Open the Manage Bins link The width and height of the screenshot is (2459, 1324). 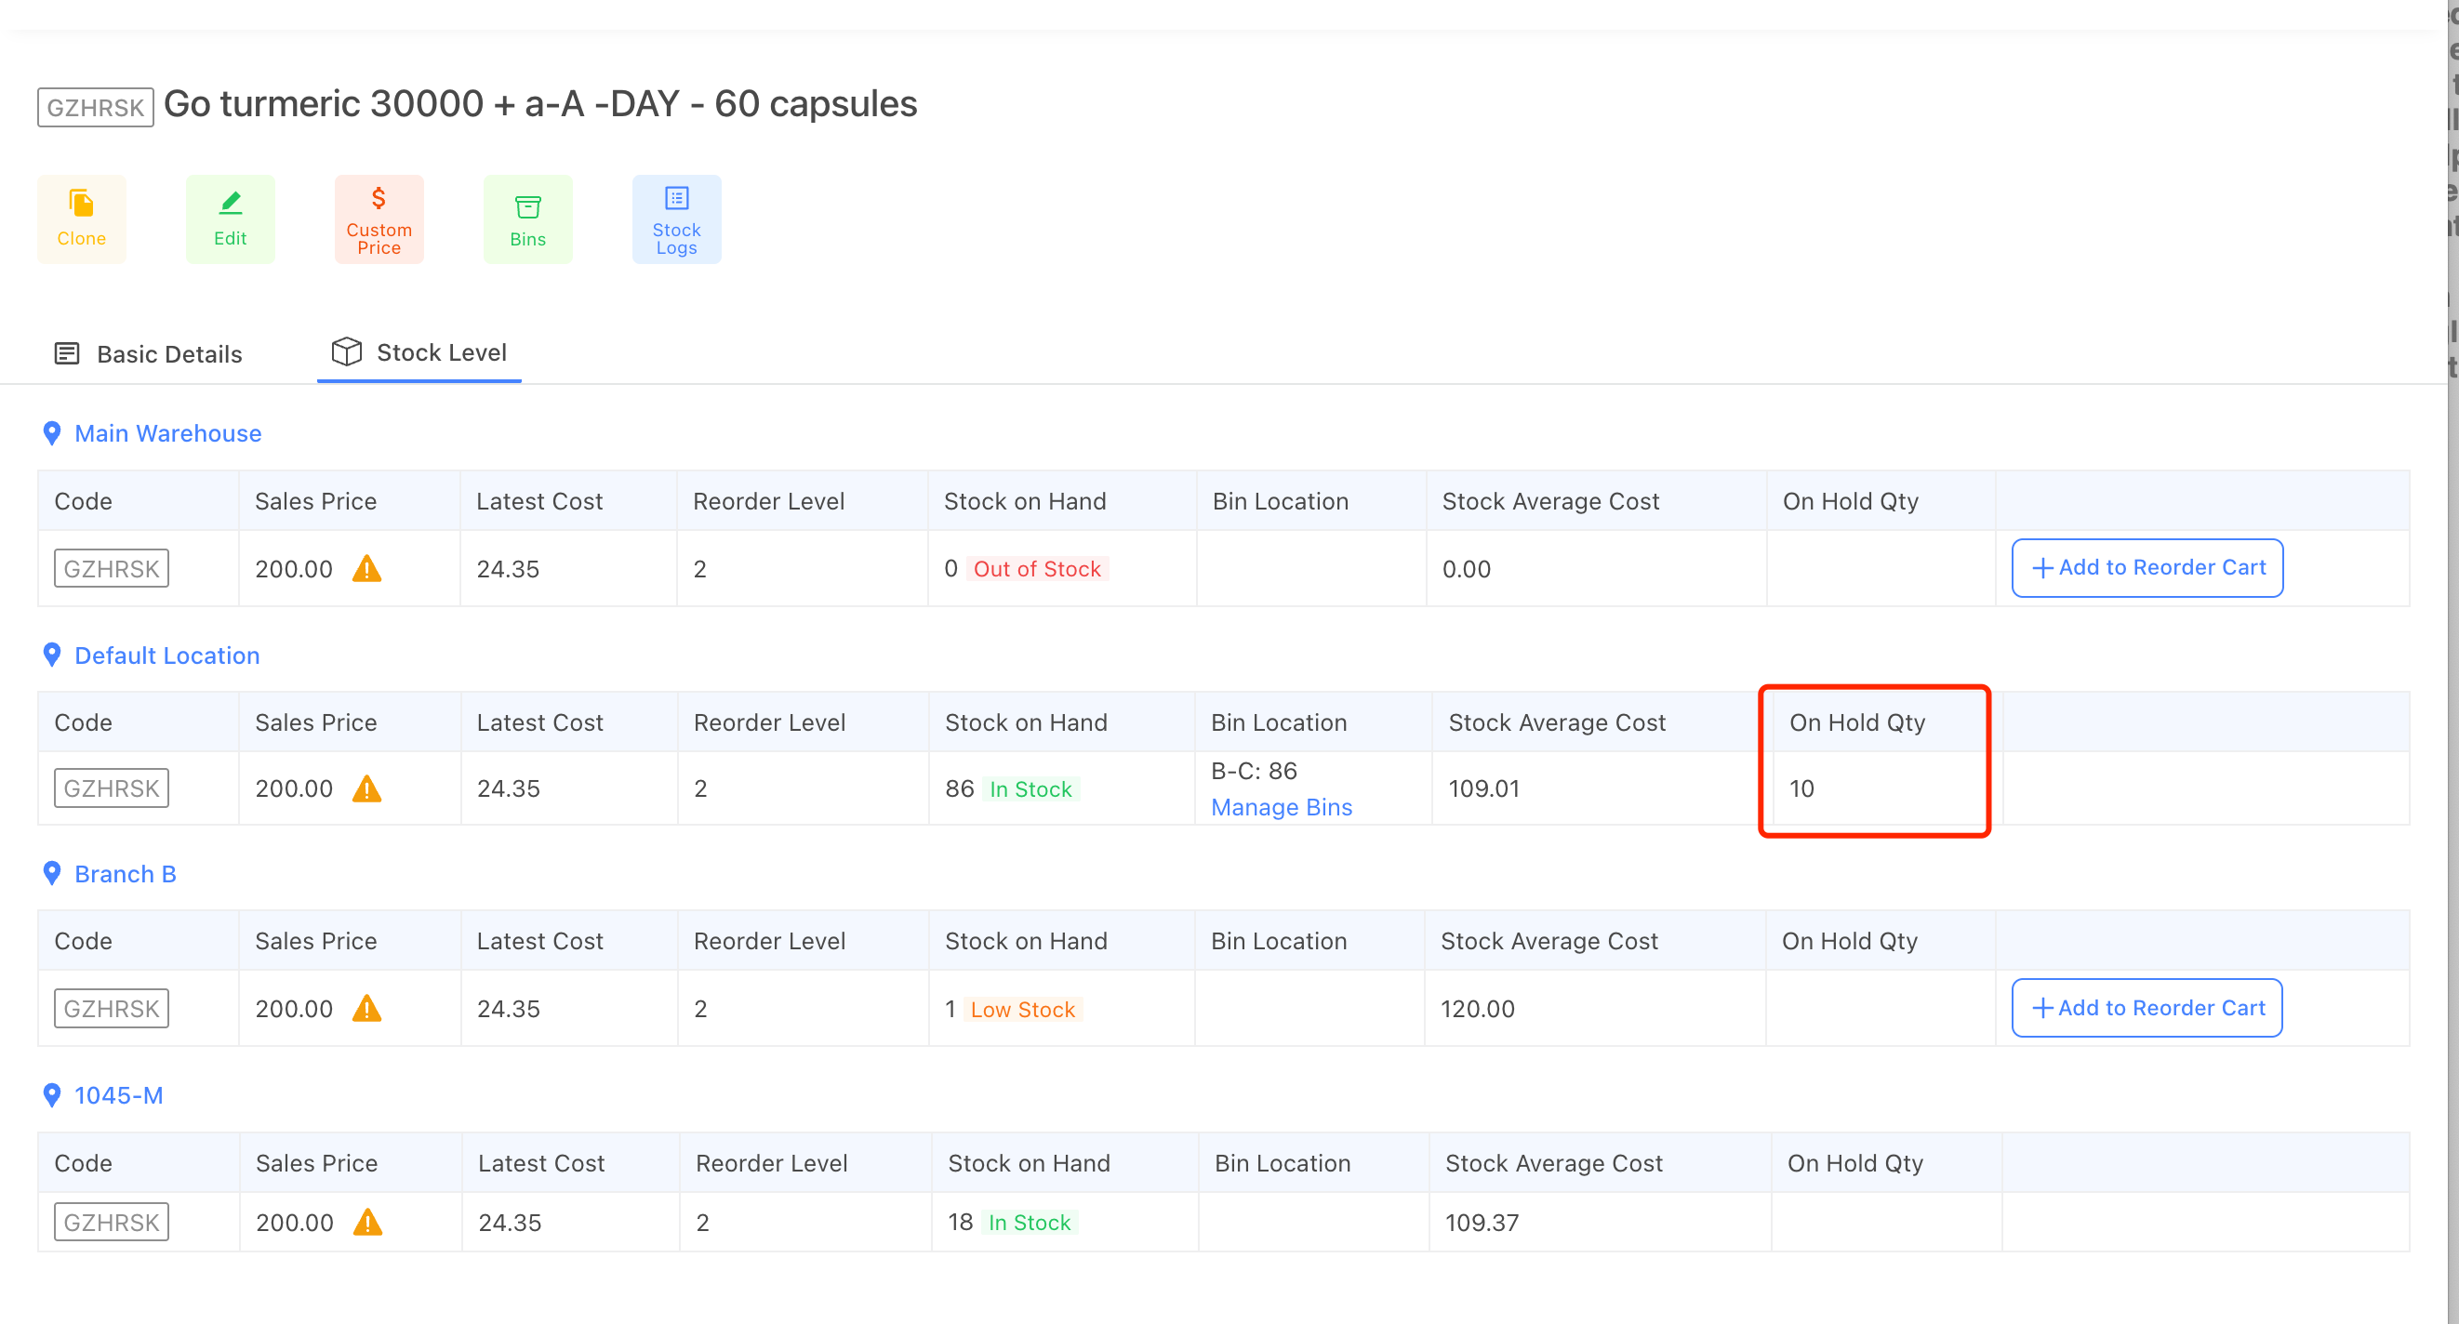pyautogui.click(x=1281, y=808)
